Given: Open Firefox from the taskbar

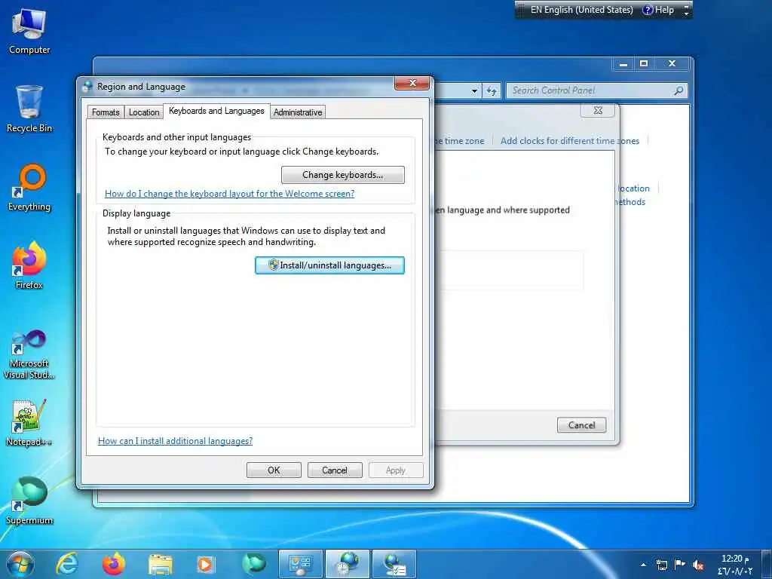Looking at the screenshot, I should tap(114, 564).
